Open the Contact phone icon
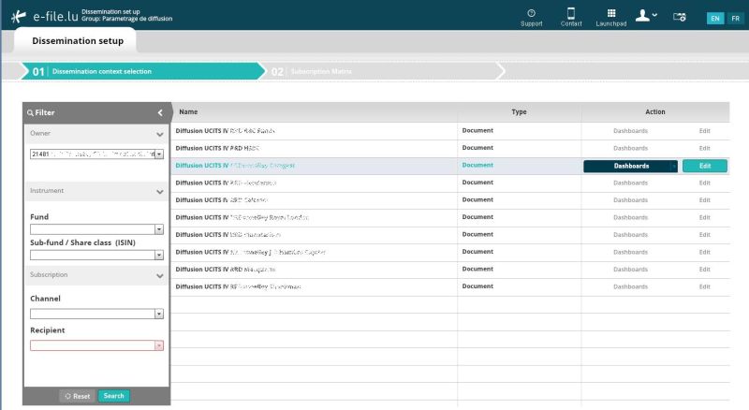This screenshot has width=749, height=410. pyautogui.click(x=570, y=14)
